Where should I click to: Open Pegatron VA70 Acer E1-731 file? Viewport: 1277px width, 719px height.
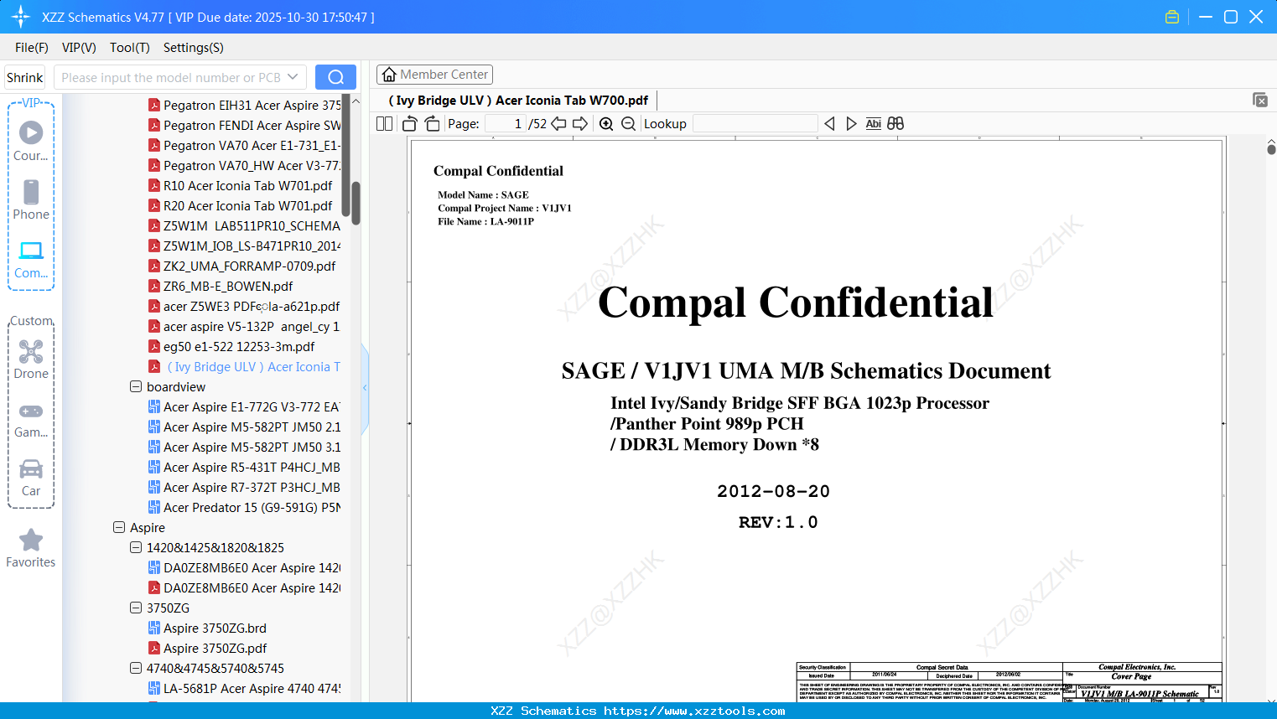(245, 146)
